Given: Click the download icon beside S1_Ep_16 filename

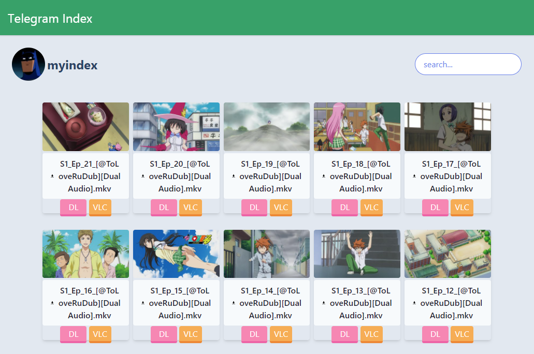Looking at the screenshot, I should [x=52, y=303].
